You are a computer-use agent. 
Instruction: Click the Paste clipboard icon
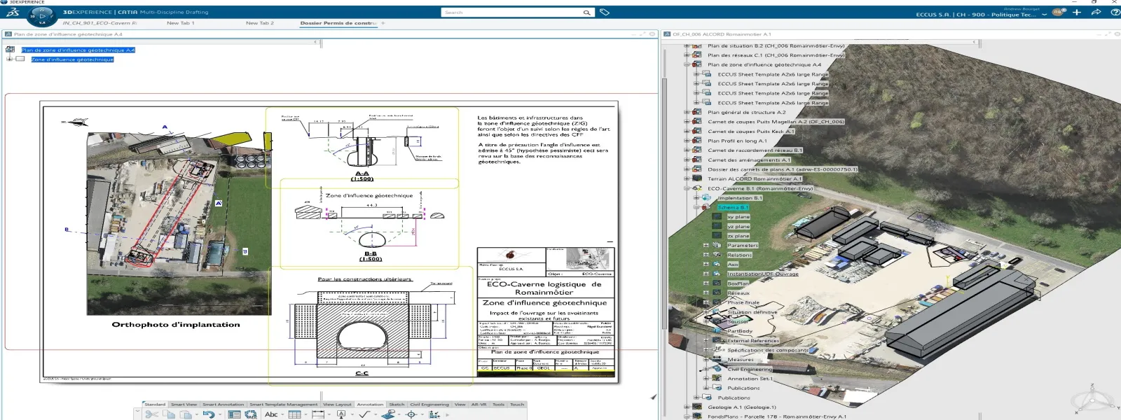pos(186,414)
